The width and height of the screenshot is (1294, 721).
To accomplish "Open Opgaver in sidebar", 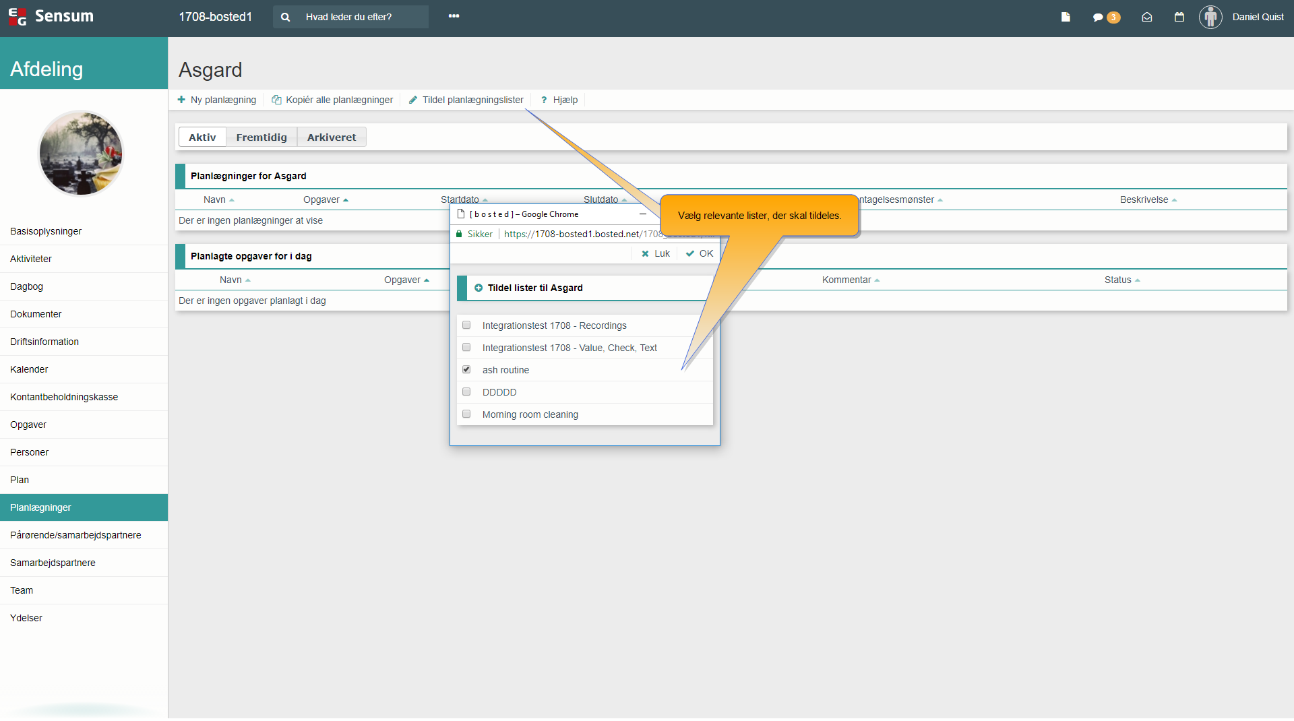I will pos(84,425).
